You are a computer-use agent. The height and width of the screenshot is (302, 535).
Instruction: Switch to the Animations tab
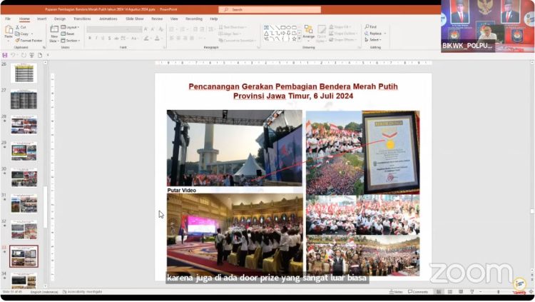(108, 19)
